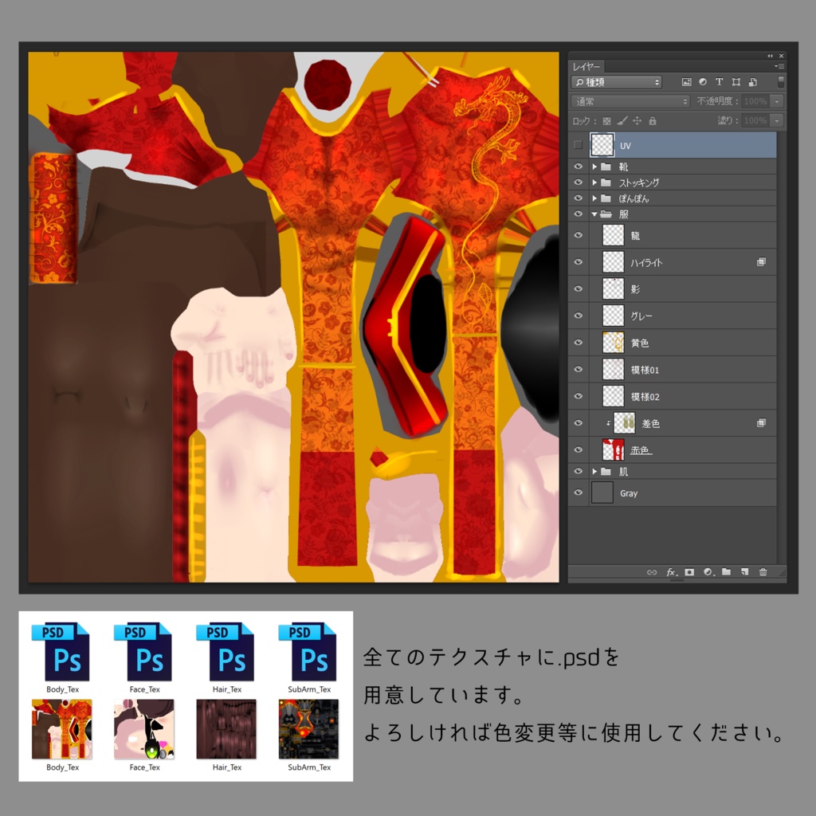The width and height of the screenshot is (816, 816).
Task: Click the add layer mask icon
Action: point(690,571)
